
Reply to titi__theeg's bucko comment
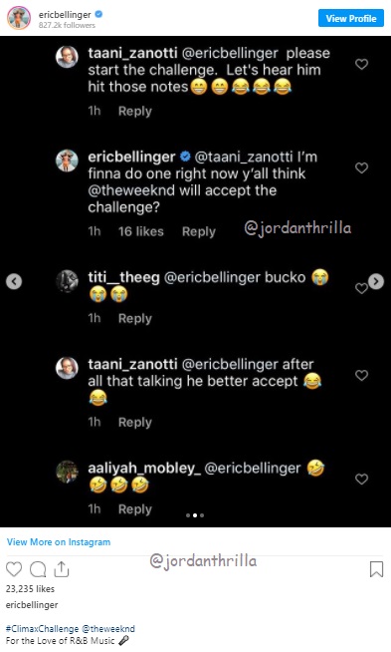click(135, 318)
